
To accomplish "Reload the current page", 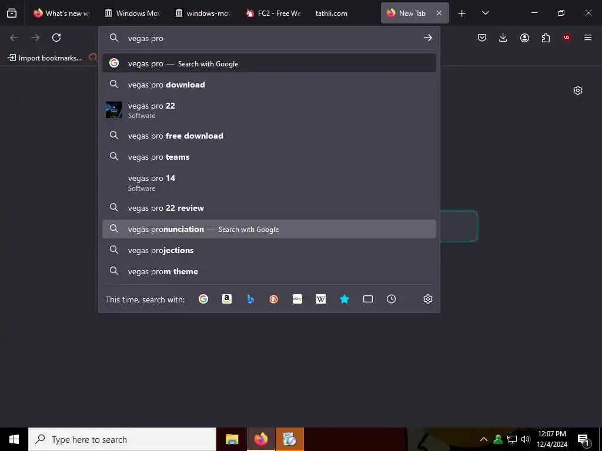I will point(56,38).
